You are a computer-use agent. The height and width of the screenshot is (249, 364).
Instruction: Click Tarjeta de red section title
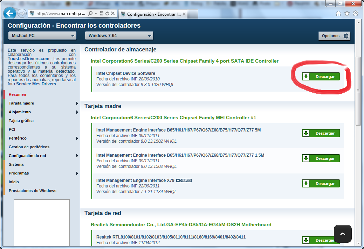point(103,213)
